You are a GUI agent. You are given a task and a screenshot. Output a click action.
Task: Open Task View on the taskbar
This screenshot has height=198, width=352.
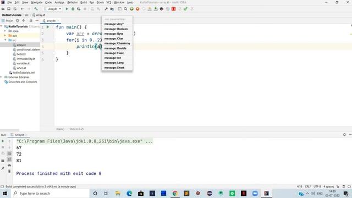click(106, 193)
